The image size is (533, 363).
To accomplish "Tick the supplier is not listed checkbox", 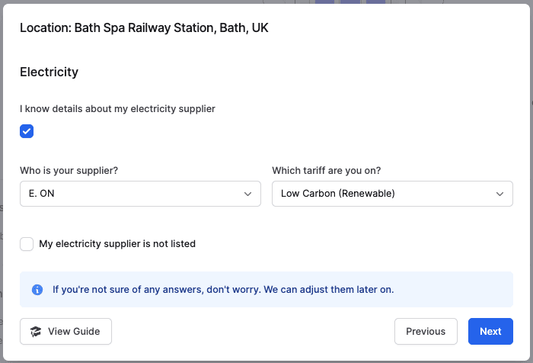I will [27, 244].
